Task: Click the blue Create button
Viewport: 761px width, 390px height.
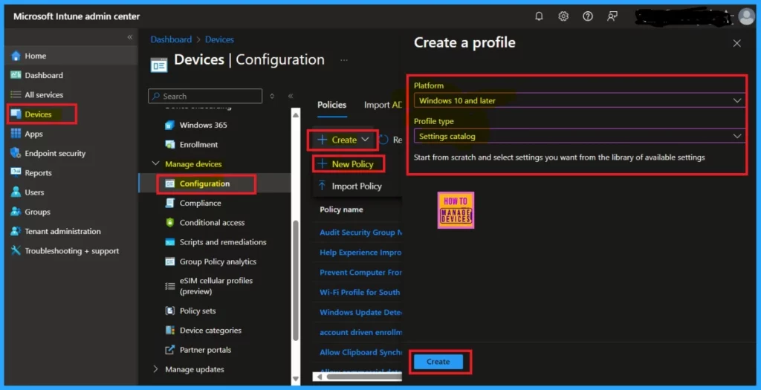Action: (438, 361)
